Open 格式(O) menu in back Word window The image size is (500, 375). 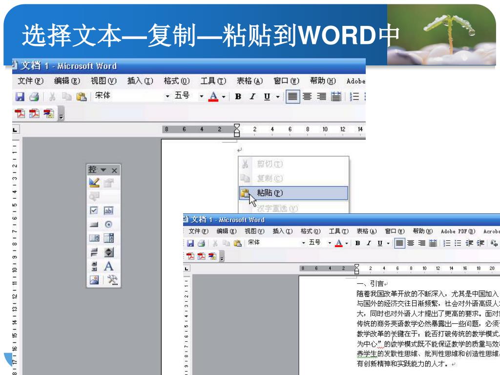[x=176, y=81]
